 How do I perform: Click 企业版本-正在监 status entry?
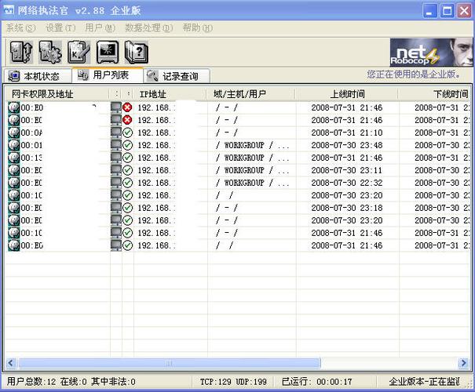(425, 382)
